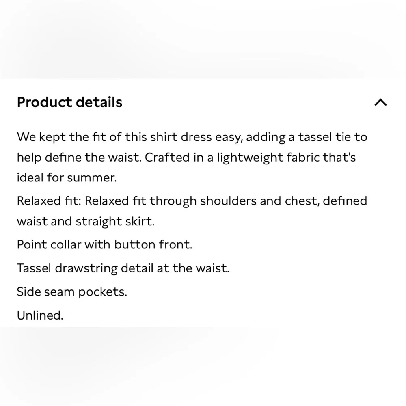Click the 'Side seam pockets.' line
The height and width of the screenshot is (406, 406).
[72, 292]
